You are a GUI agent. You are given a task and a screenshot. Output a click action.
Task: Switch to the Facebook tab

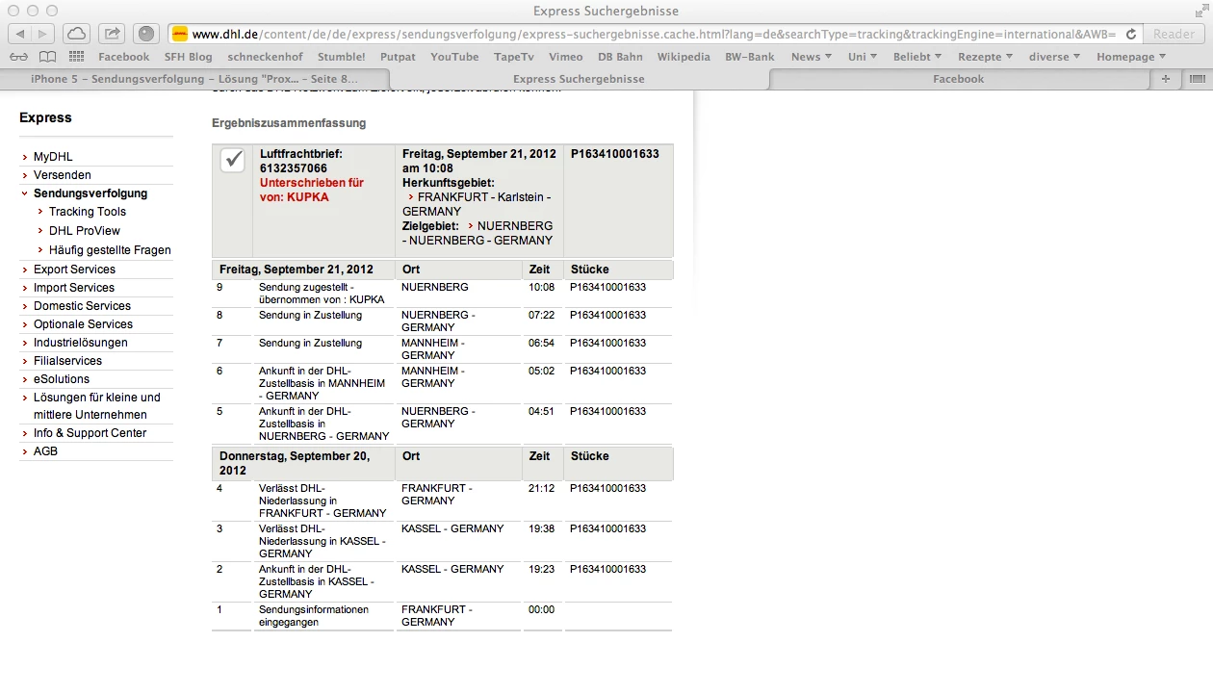tap(958, 79)
